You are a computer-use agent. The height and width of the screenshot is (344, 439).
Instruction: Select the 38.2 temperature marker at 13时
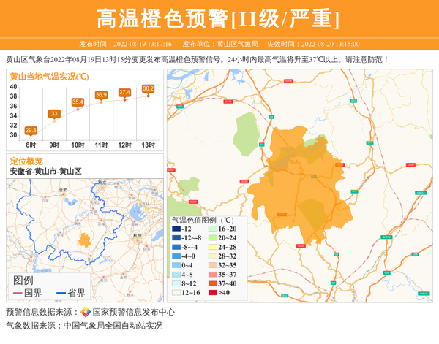pos(148,89)
